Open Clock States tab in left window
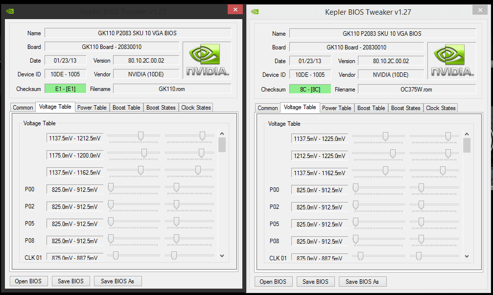Viewport: 493px width, 295px height. click(x=196, y=108)
